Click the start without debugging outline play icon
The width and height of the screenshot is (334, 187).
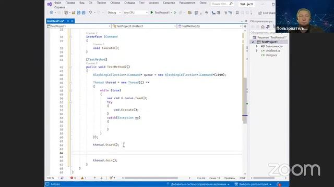[x=175, y=12]
